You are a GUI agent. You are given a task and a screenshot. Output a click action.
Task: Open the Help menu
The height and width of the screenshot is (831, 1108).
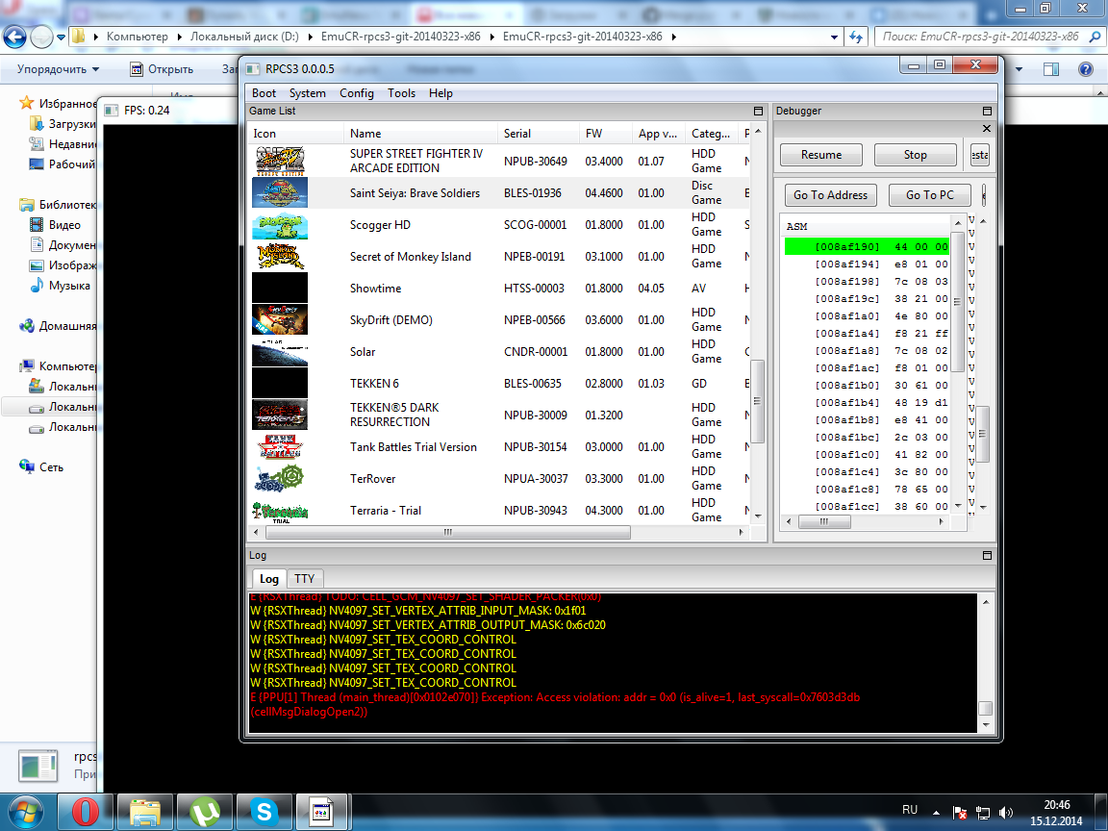(441, 93)
